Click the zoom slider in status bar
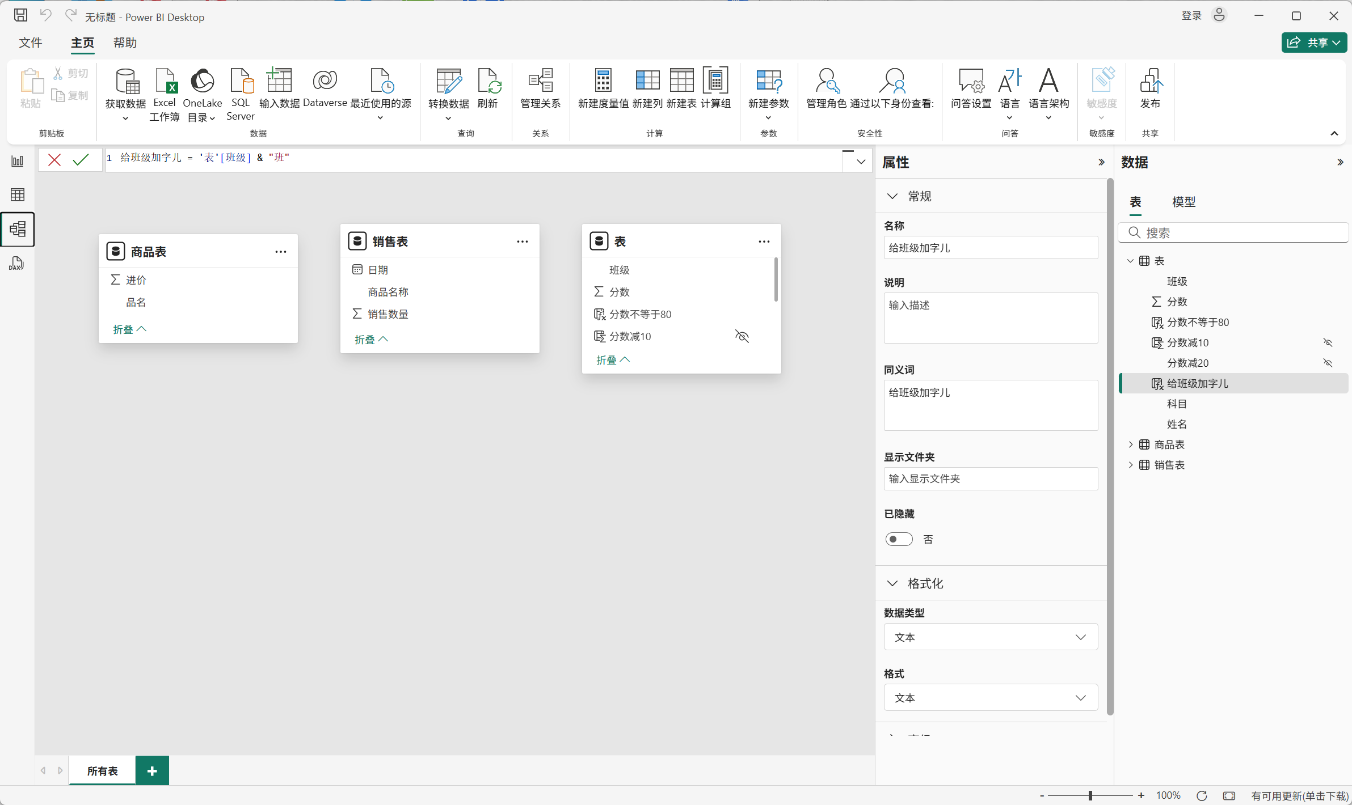The height and width of the screenshot is (805, 1352). [x=1090, y=795]
